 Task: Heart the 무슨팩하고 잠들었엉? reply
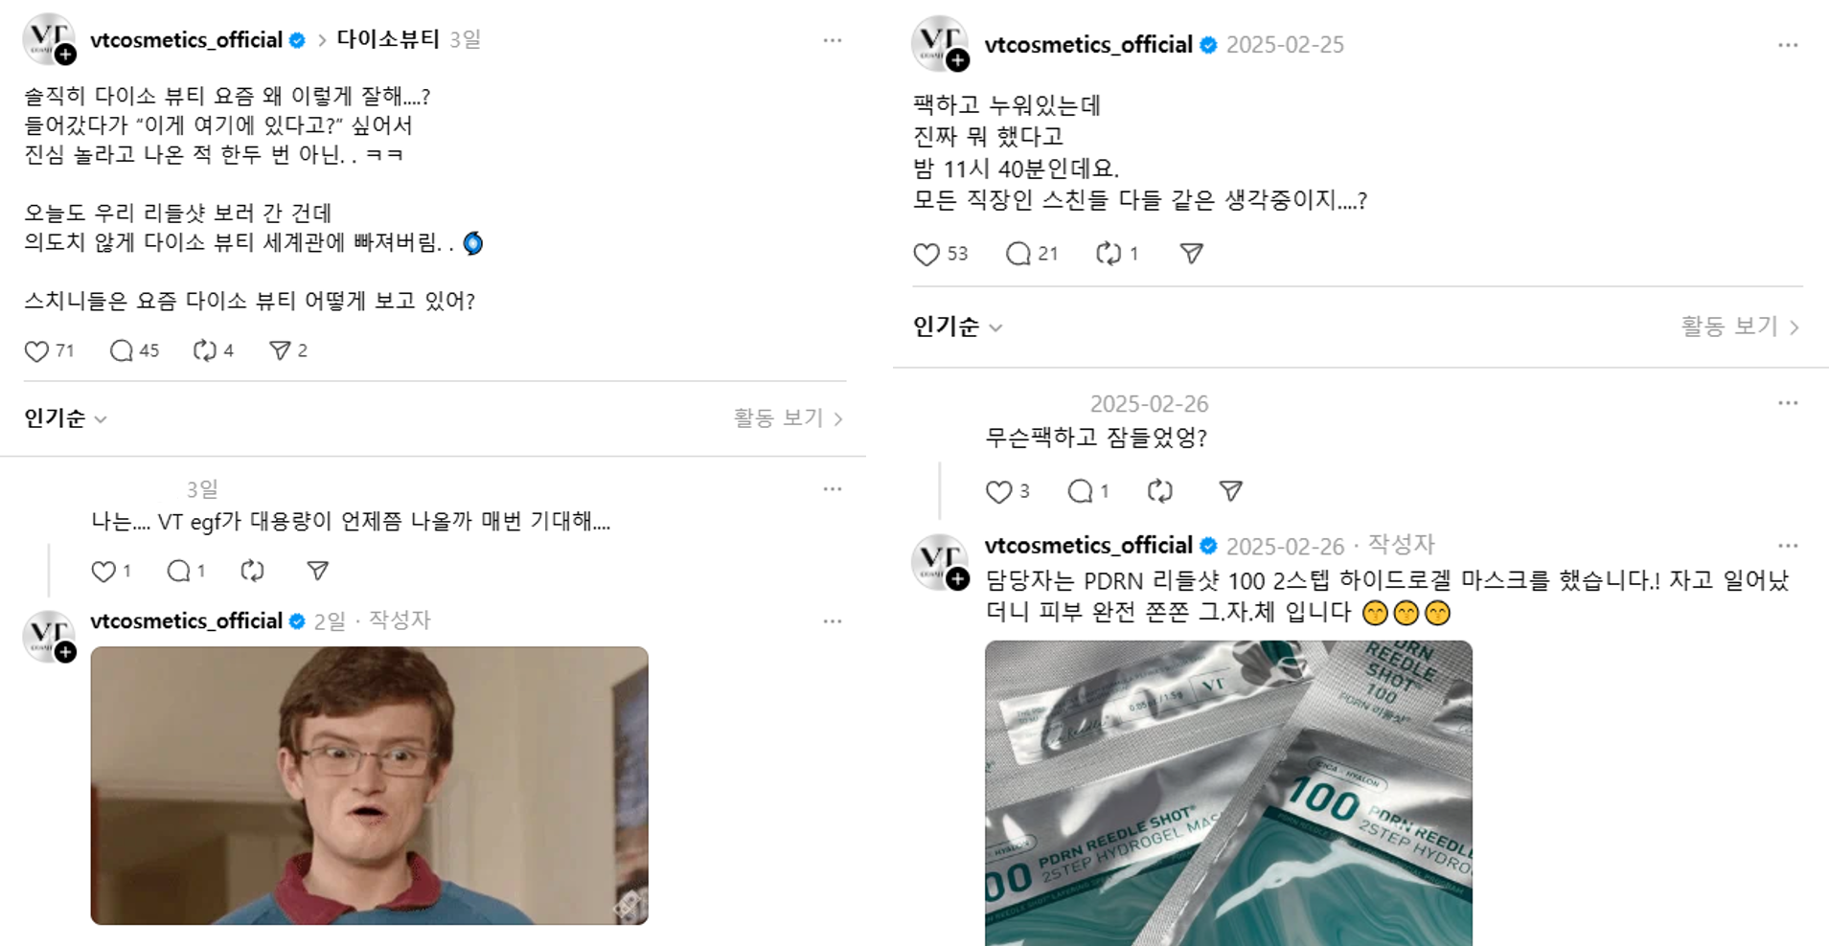pyautogui.click(x=999, y=492)
